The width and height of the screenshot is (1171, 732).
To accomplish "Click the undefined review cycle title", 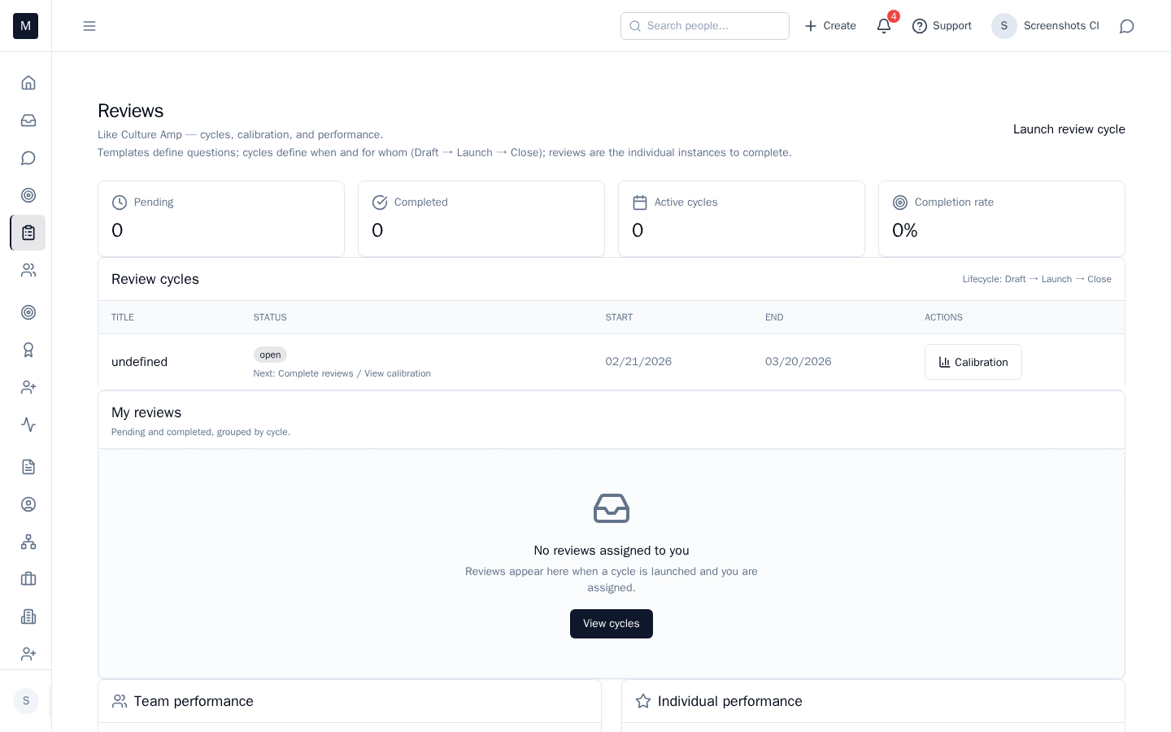I will point(139,362).
